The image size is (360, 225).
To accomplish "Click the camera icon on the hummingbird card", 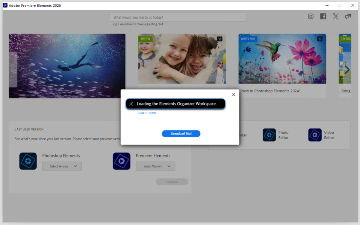I will click(320, 39).
